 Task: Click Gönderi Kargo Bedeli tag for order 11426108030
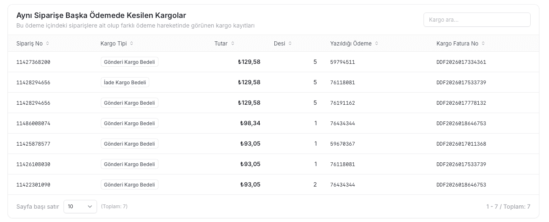click(130, 164)
